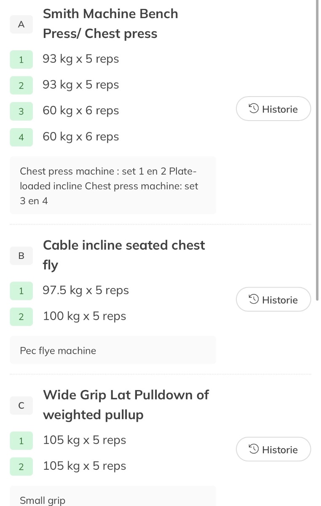Tap set 1 badge of Wide Grip Lat Pulldown
321x506 pixels.
pos(21,441)
